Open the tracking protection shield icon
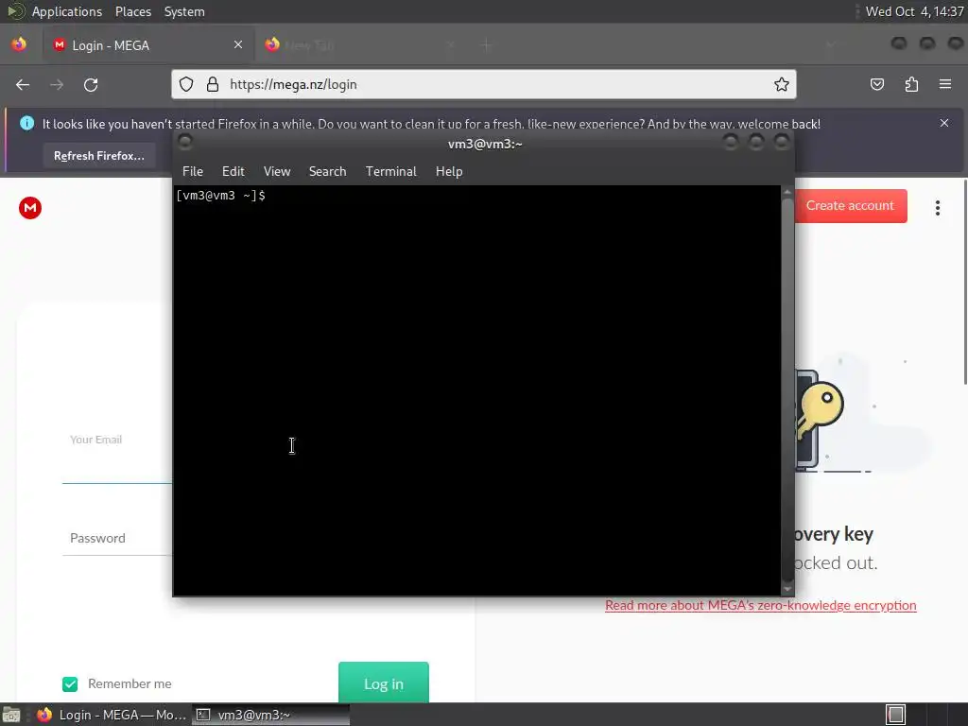Image resolution: width=968 pixels, height=726 pixels. click(186, 84)
